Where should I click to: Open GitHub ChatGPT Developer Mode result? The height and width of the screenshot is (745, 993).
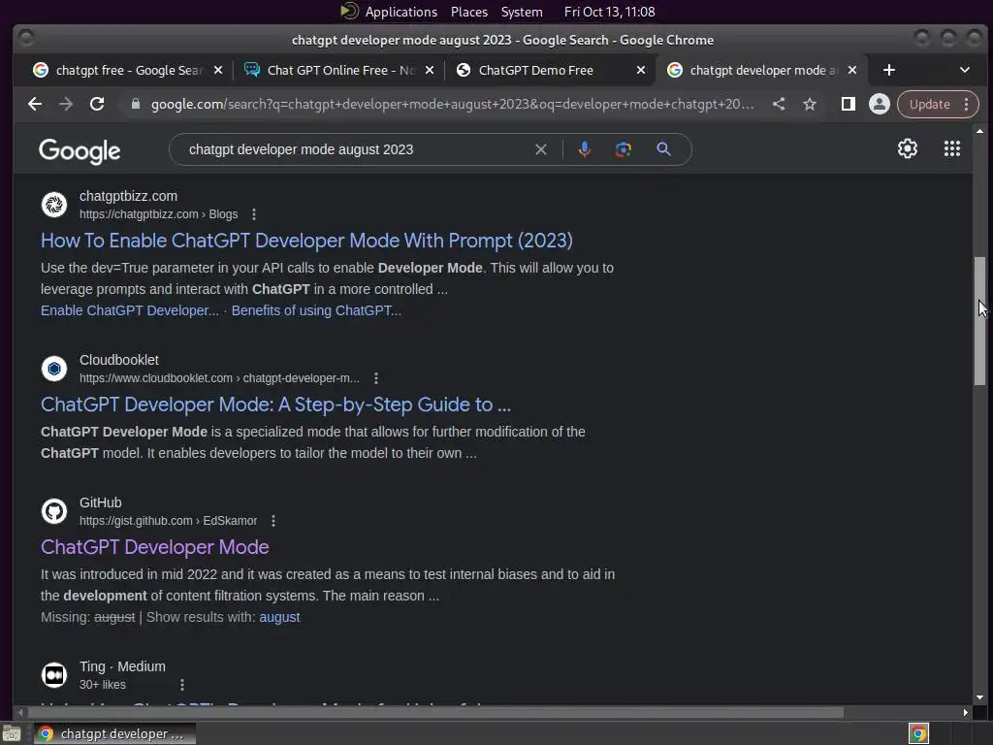154,547
